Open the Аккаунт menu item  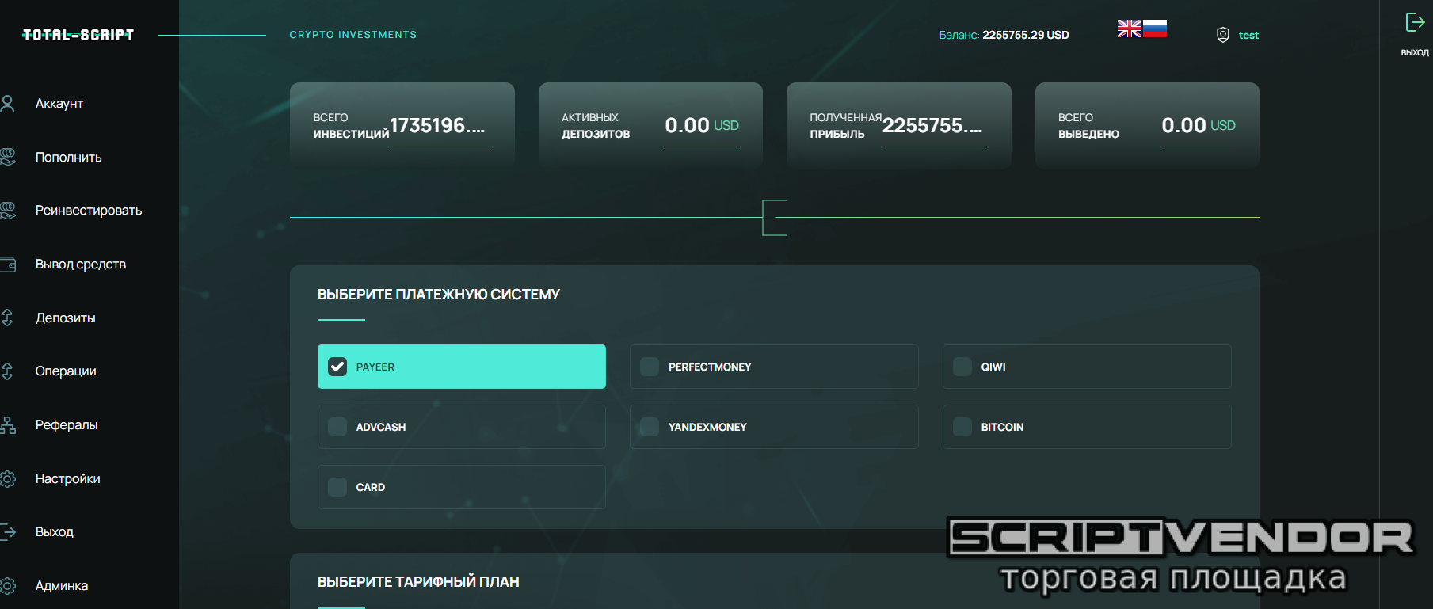tap(59, 104)
